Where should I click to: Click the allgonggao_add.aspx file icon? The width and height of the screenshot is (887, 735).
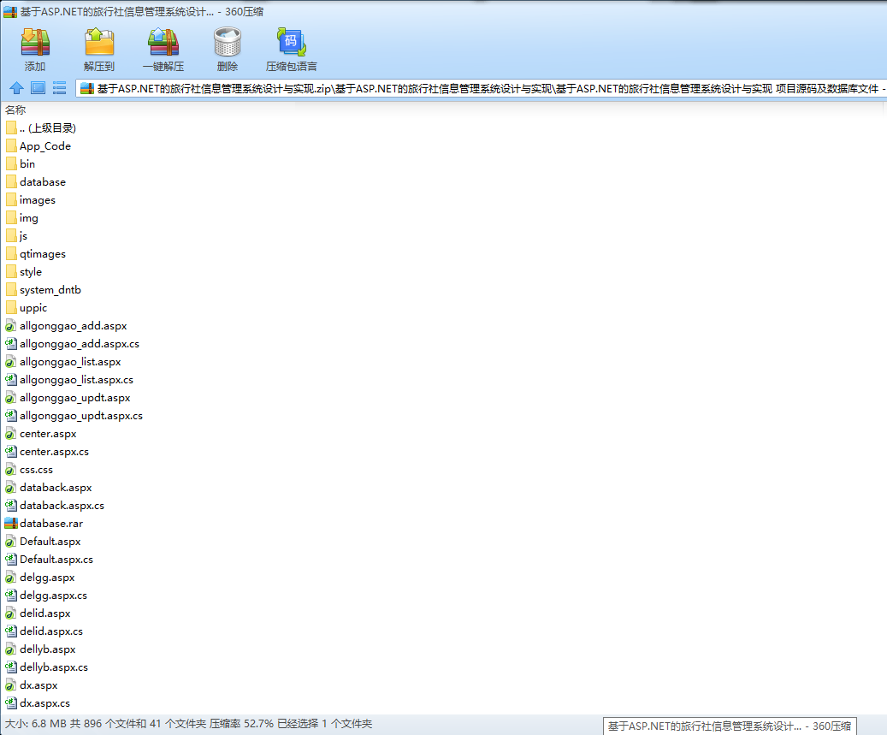pos(11,326)
